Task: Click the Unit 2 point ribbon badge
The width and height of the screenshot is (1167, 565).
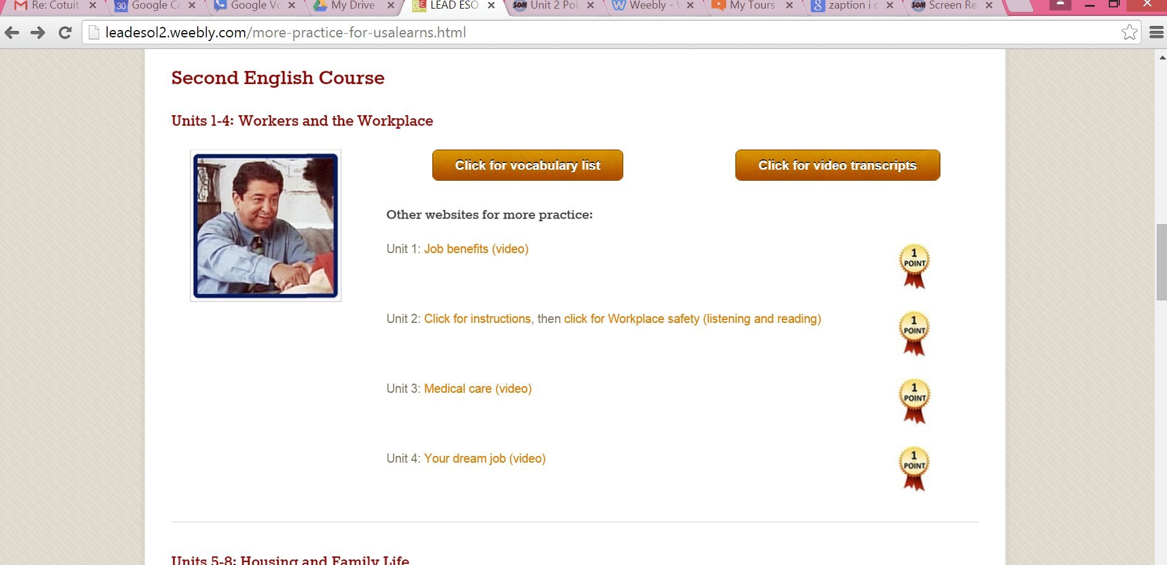Action: (x=914, y=334)
